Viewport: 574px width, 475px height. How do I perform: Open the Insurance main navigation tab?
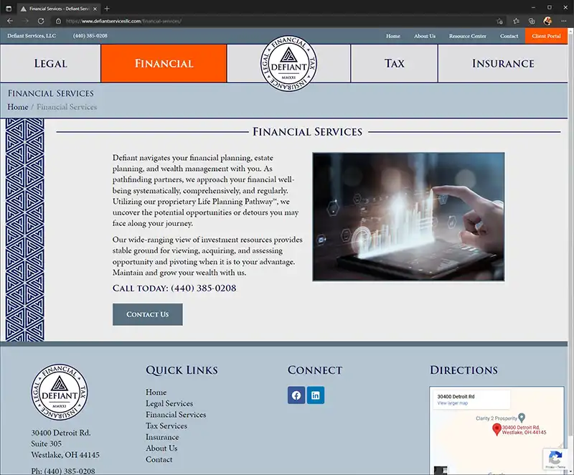coord(503,63)
